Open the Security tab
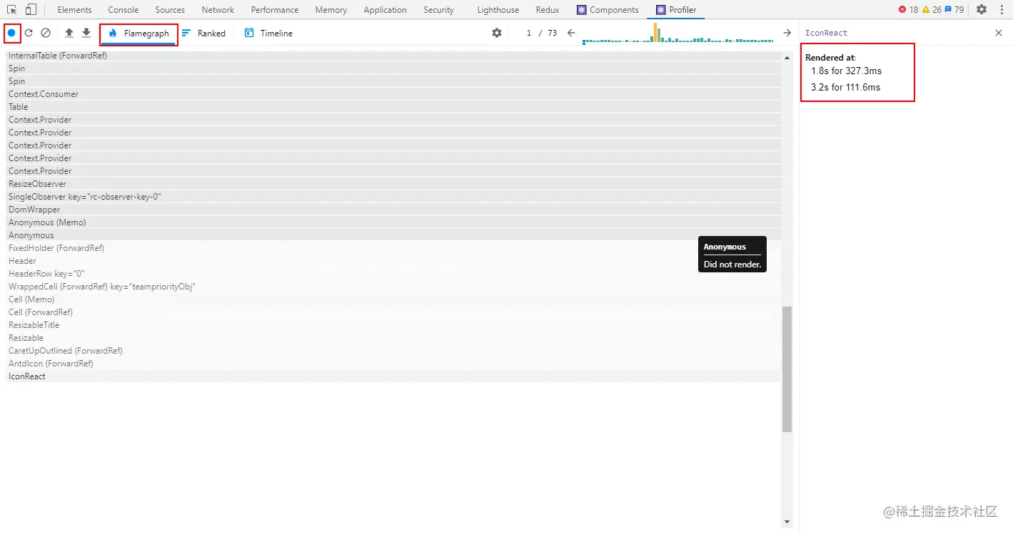The width and height of the screenshot is (1013, 534). tap(438, 10)
